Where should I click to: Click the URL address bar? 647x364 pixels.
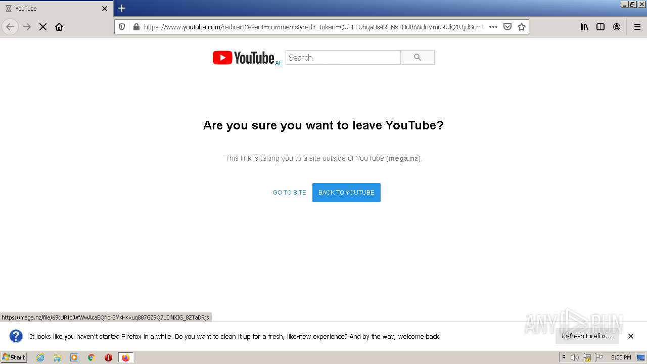coord(313,27)
